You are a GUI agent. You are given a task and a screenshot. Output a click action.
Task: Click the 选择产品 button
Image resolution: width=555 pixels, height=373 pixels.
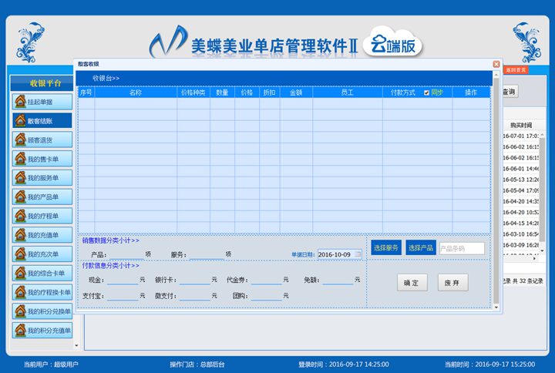pos(421,247)
